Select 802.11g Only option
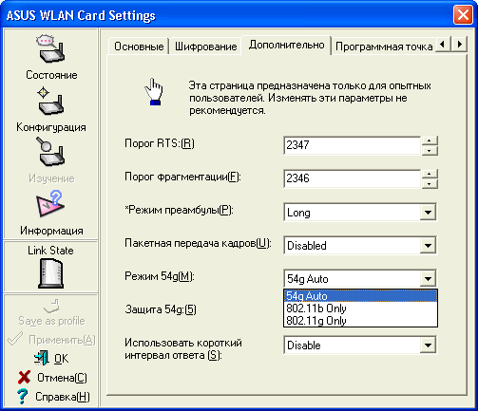The width and height of the screenshot is (478, 411). pos(360,321)
